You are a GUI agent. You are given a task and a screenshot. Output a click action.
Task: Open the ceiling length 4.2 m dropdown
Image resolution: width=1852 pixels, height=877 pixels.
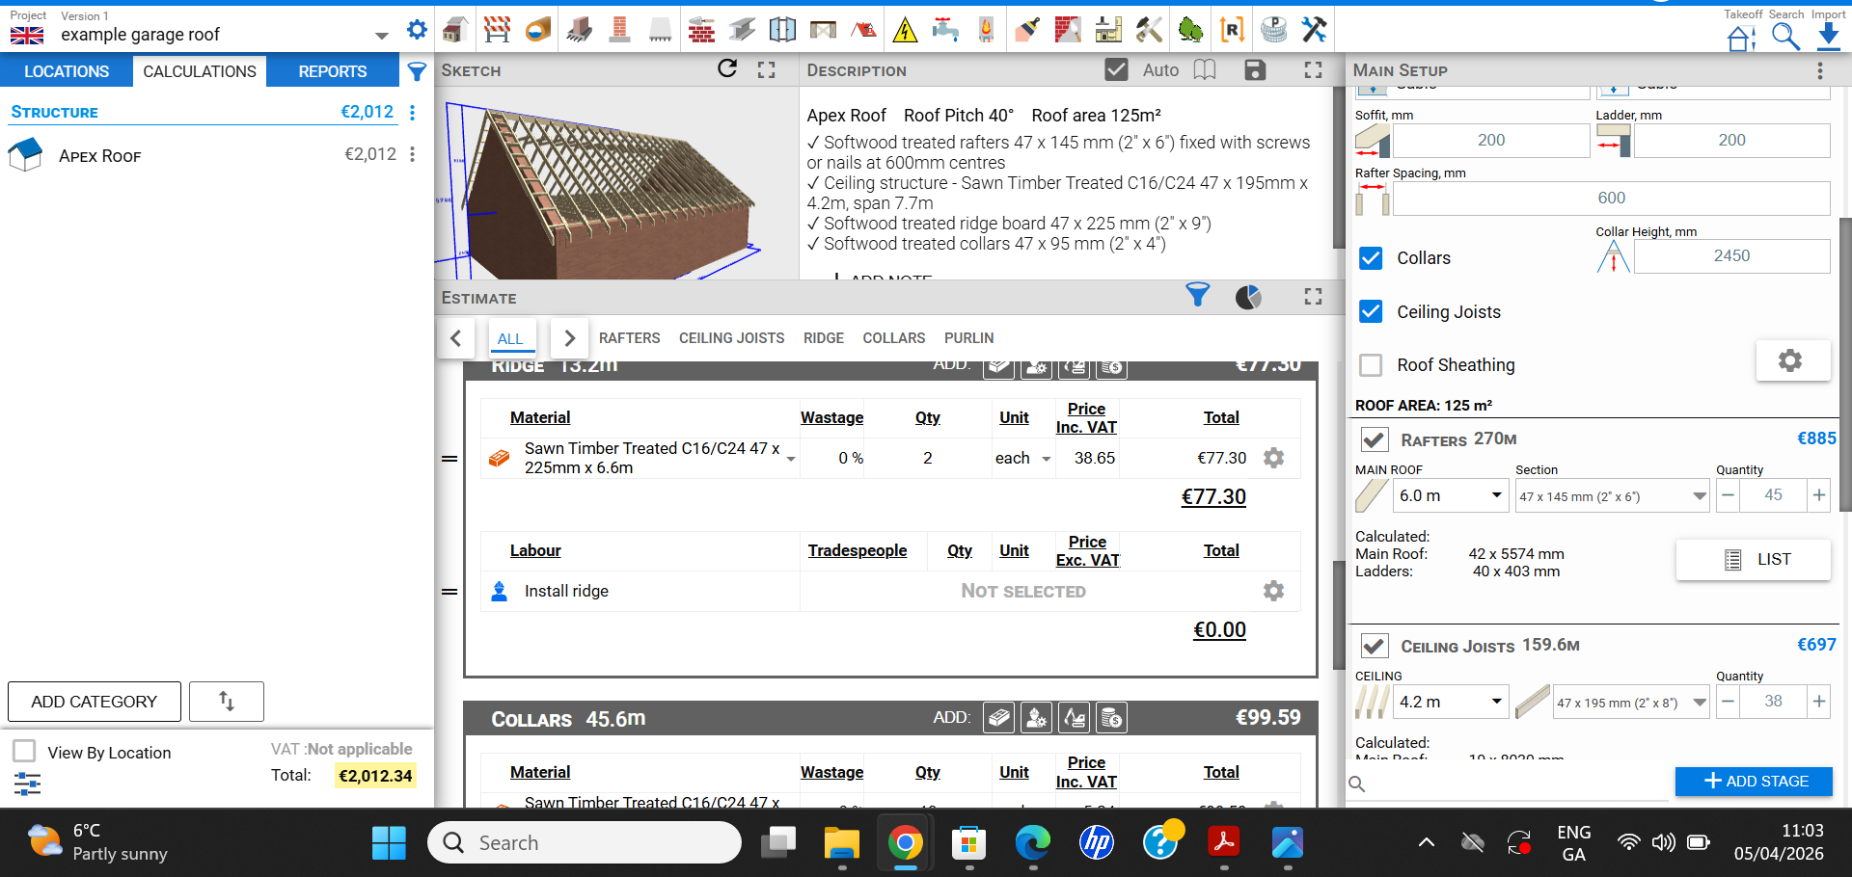click(1451, 702)
